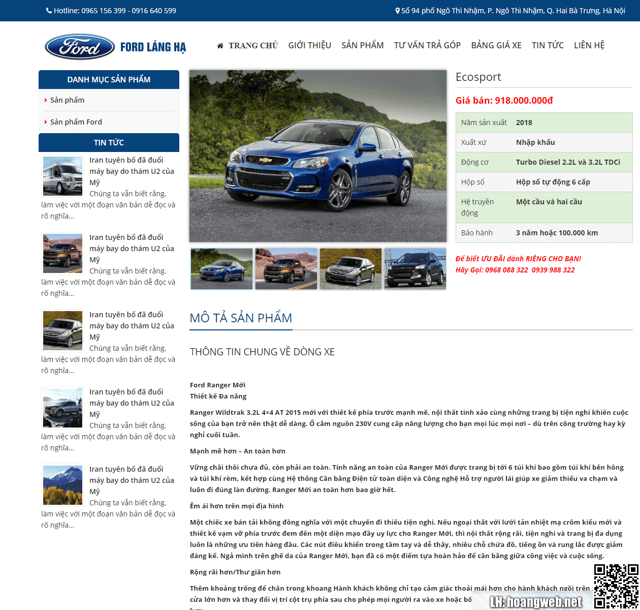Open BẢNG GIÁ XE page

tap(496, 45)
